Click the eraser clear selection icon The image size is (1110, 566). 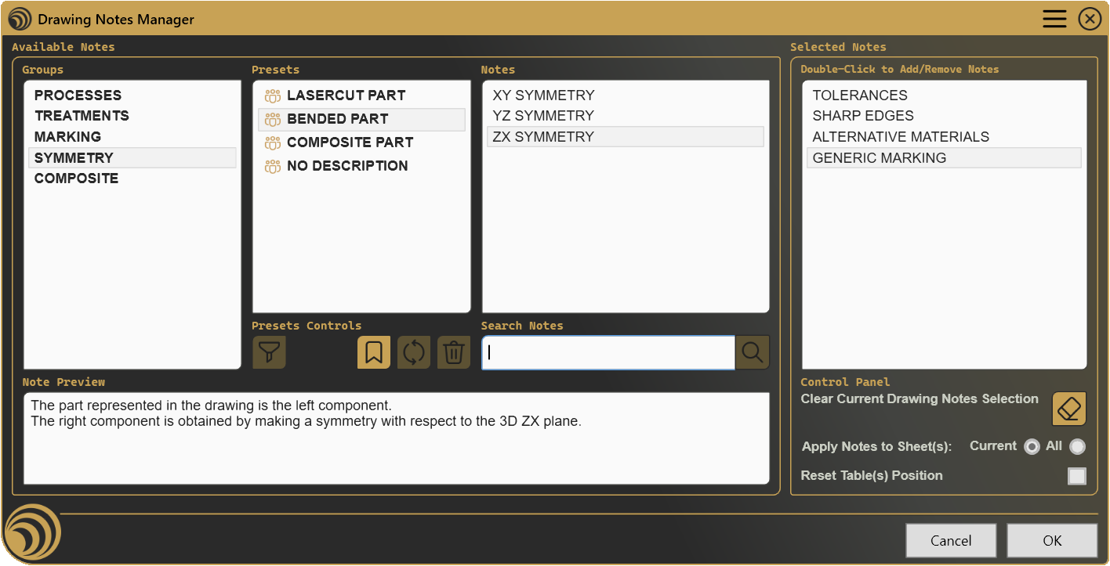tap(1069, 409)
